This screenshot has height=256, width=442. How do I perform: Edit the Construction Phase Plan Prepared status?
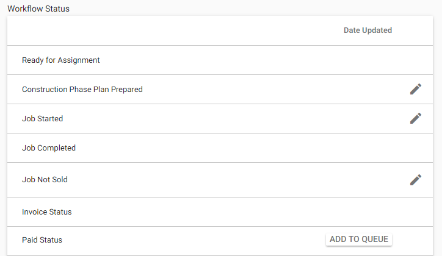point(416,89)
